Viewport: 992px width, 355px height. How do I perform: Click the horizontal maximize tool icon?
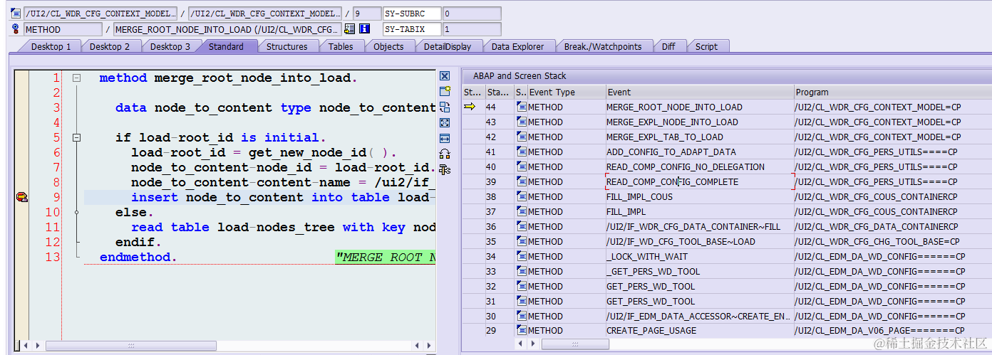pos(445,138)
